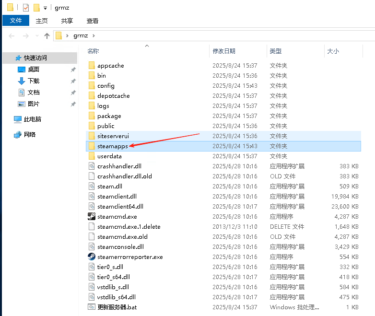Go up one folder level
Viewport: 375px width, 316px height.
click(x=47, y=36)
